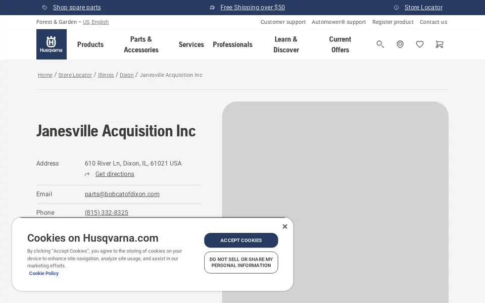Click the arrow icon beside Get directions
The width and height of the screenshot is (485, 303).
click(x=87, y=174)
